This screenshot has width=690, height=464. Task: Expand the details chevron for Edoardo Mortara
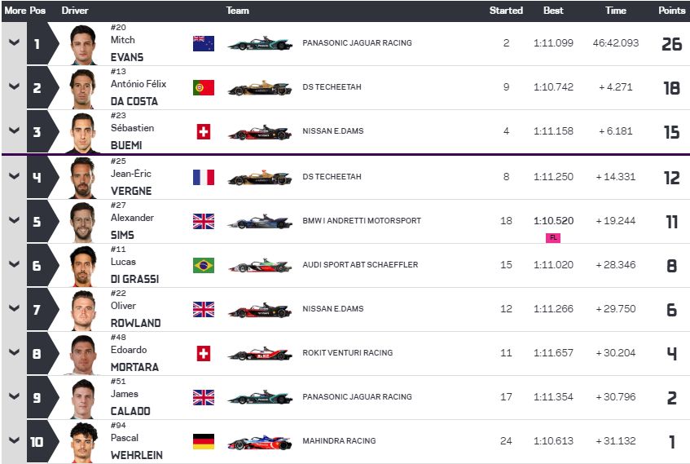click(x=14, y=352)
